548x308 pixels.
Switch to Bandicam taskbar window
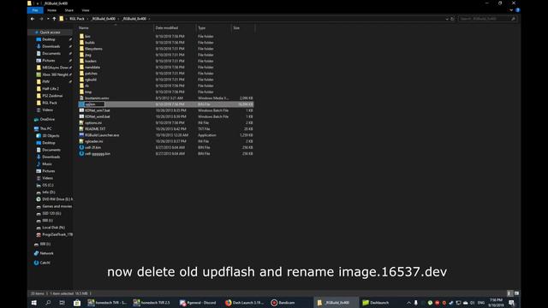pos(283,303)
